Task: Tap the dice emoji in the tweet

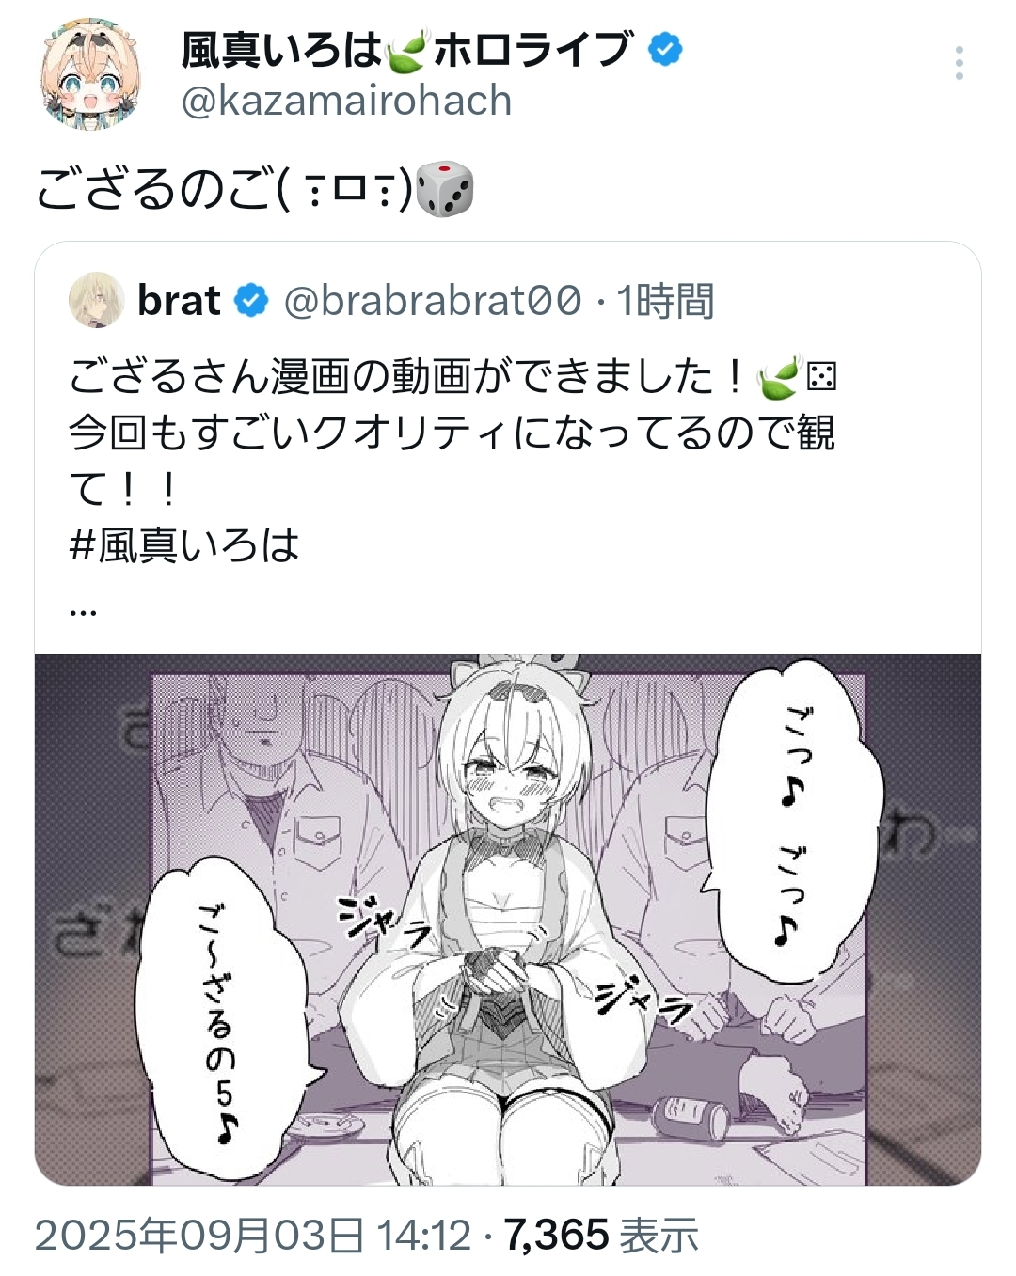Action: coord(444,189)
